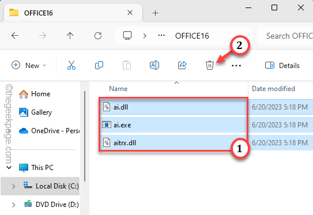The image size is (313, 215).
Task: Select the aitrx.dll file name
Action: 125,143
